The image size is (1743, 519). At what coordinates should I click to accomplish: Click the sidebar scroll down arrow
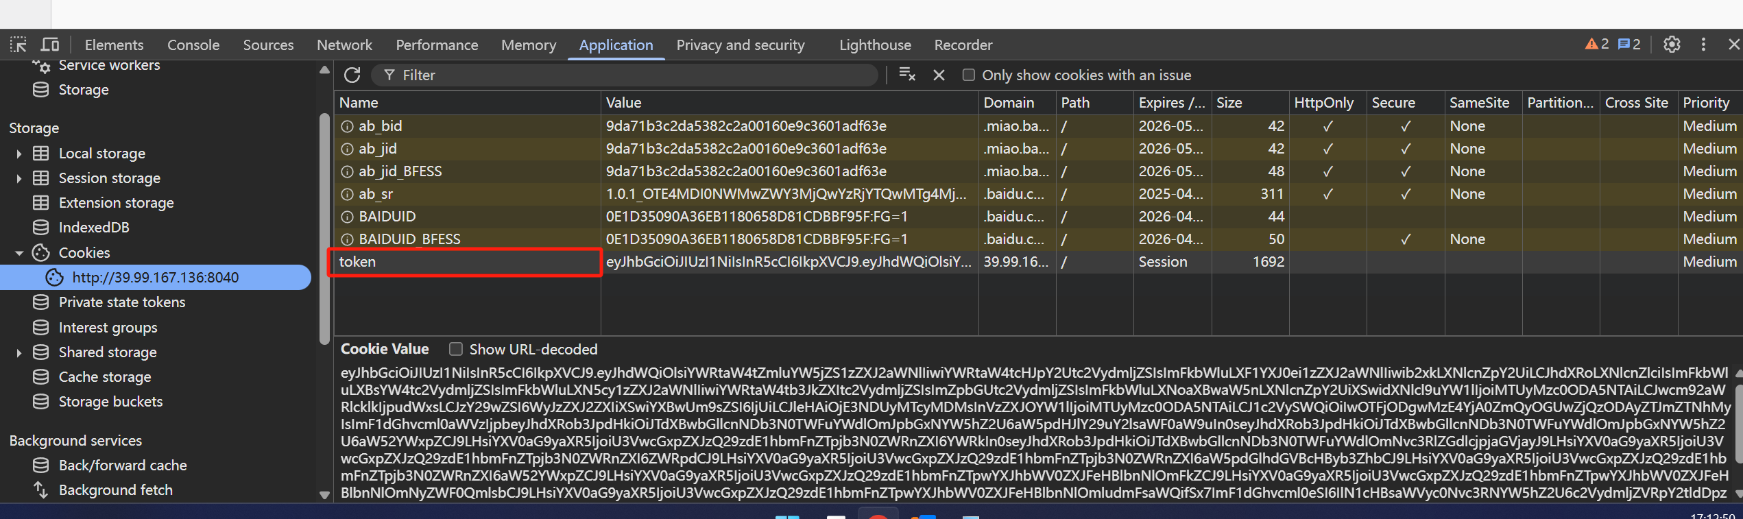click(x=324, y=494)
